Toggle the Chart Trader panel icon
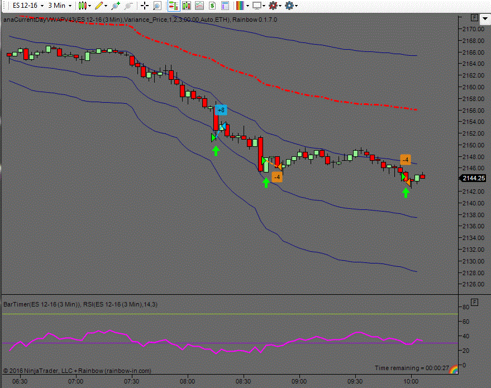Screen dimensions: 491x388 point(173,6)
